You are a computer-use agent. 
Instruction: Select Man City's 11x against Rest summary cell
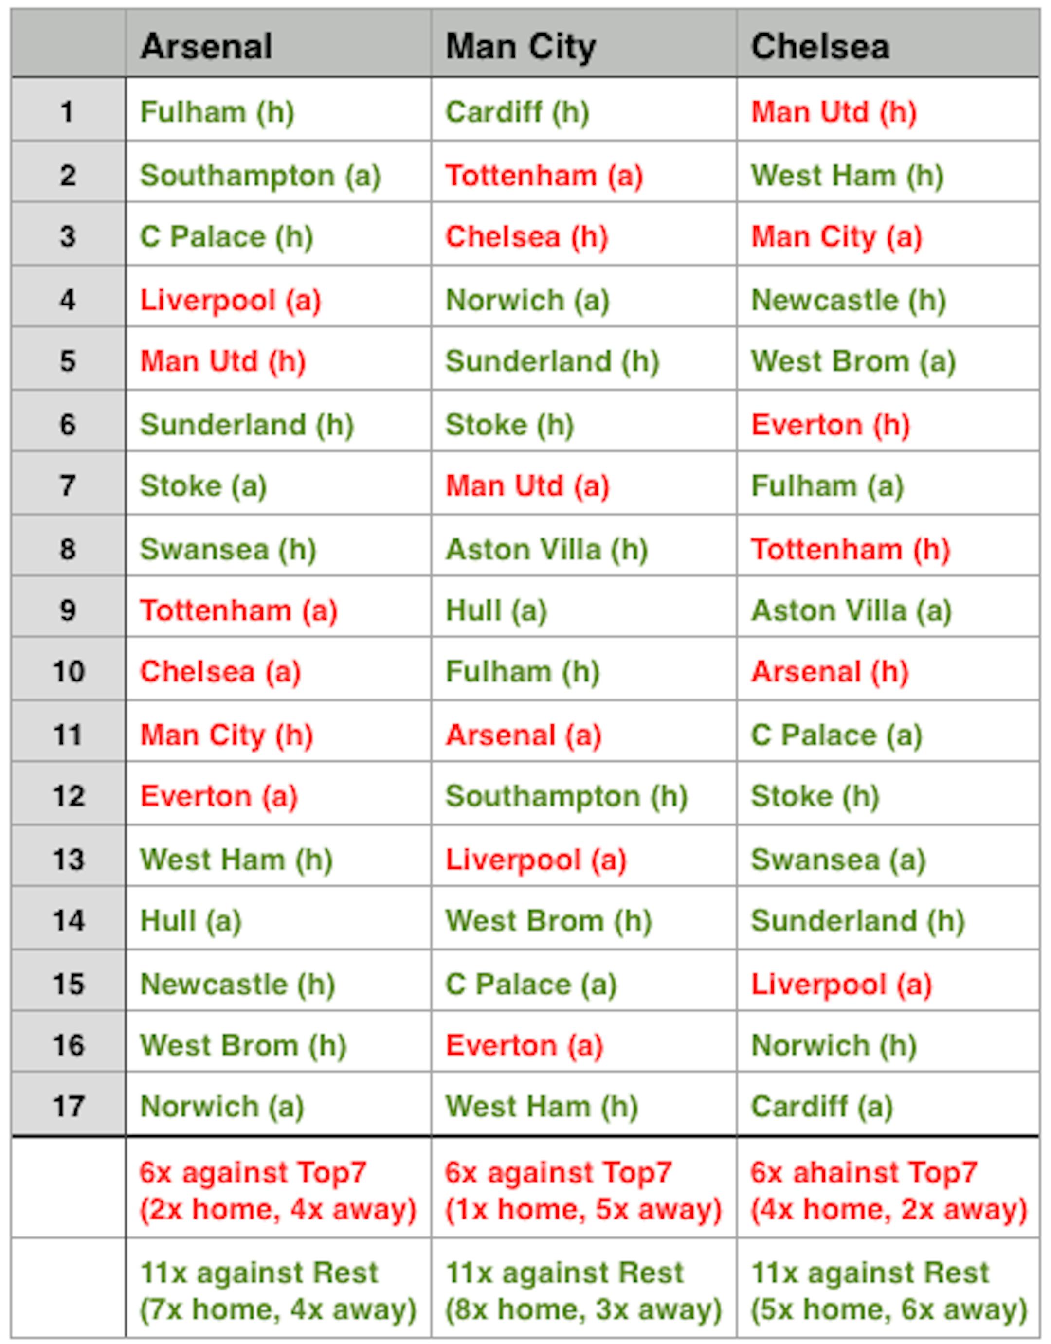click(583, 1290)
